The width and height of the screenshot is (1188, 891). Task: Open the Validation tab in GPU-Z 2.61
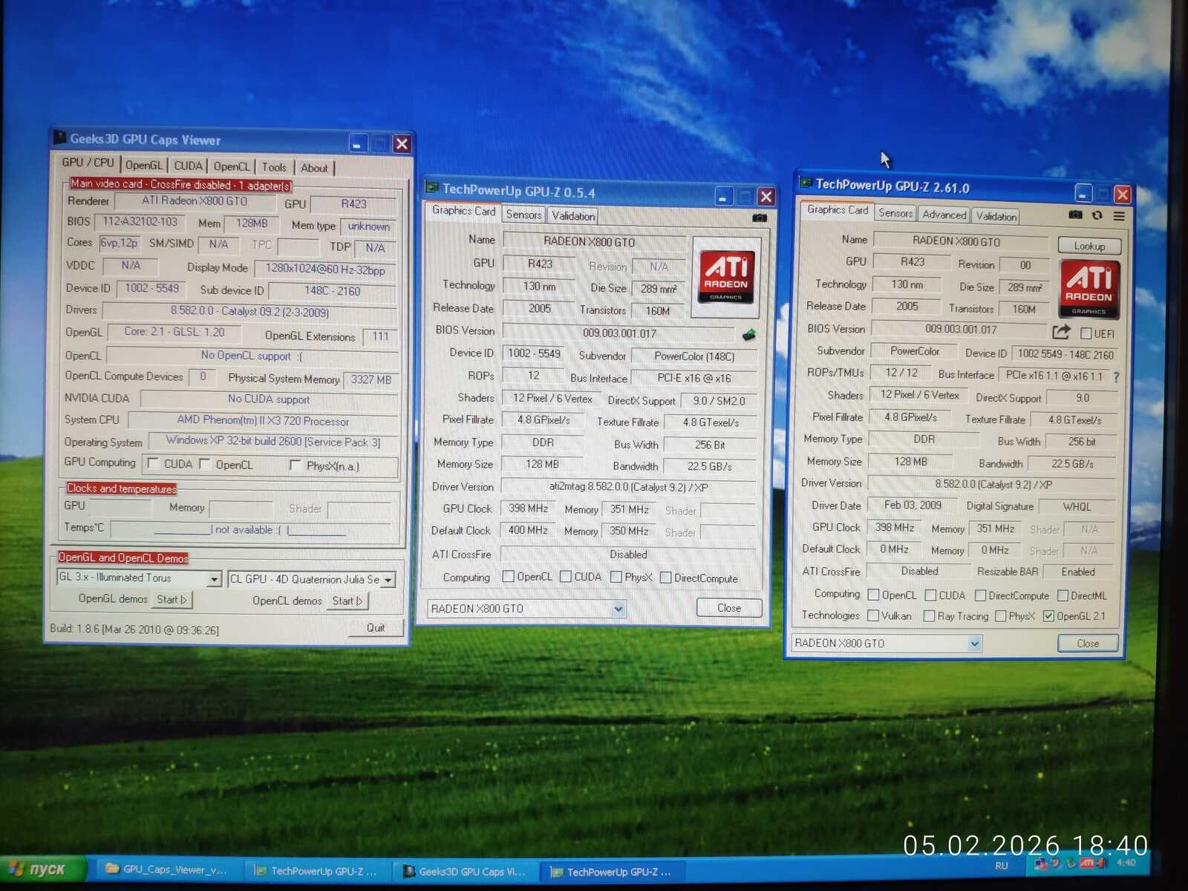(x=996, y=217)
